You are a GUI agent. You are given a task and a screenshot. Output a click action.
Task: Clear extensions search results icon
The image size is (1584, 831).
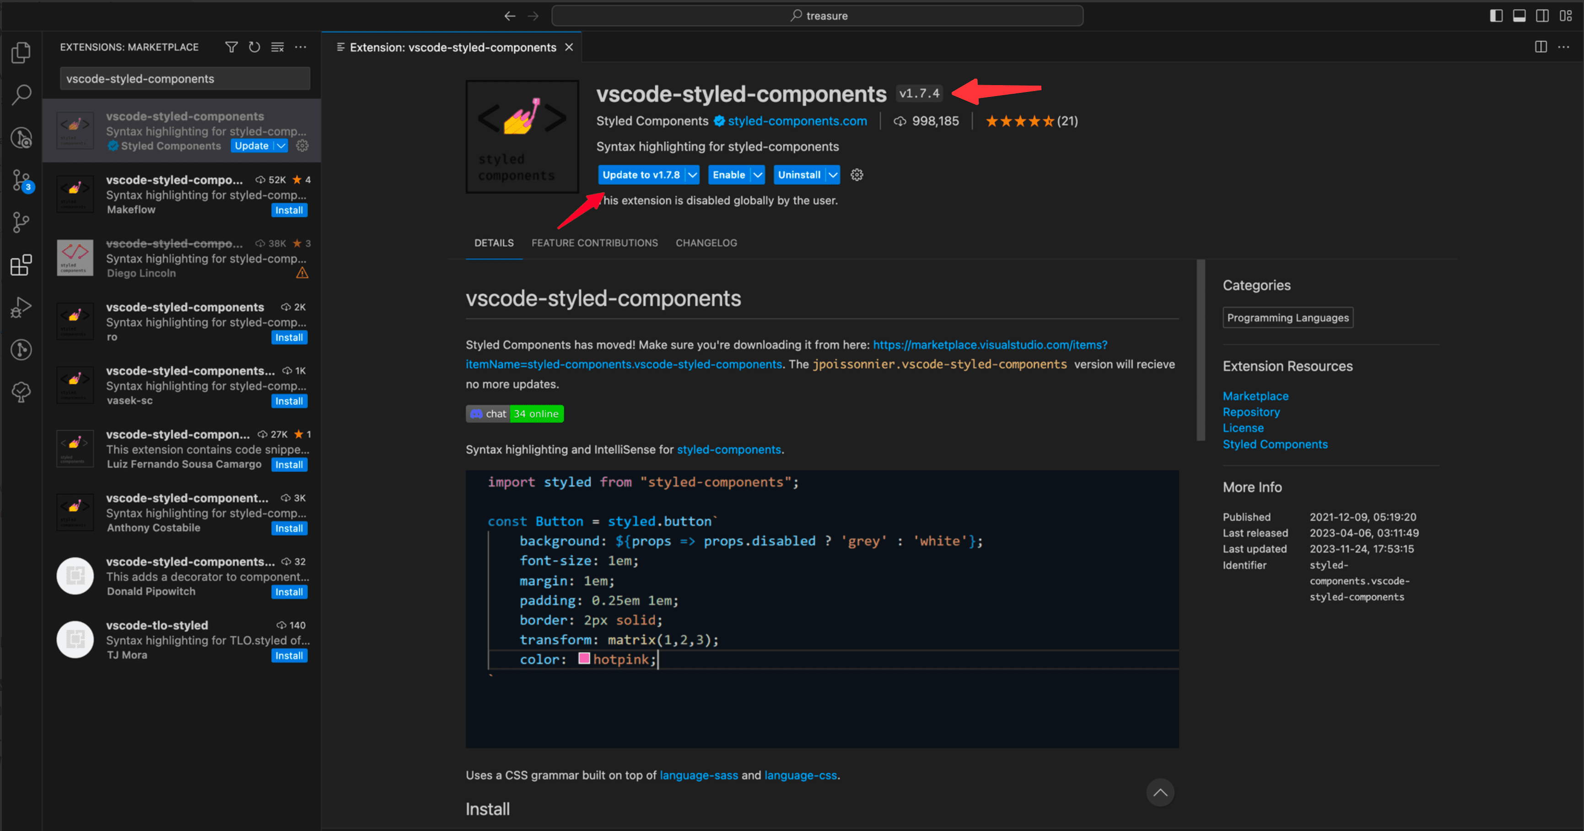pos(277,48)
